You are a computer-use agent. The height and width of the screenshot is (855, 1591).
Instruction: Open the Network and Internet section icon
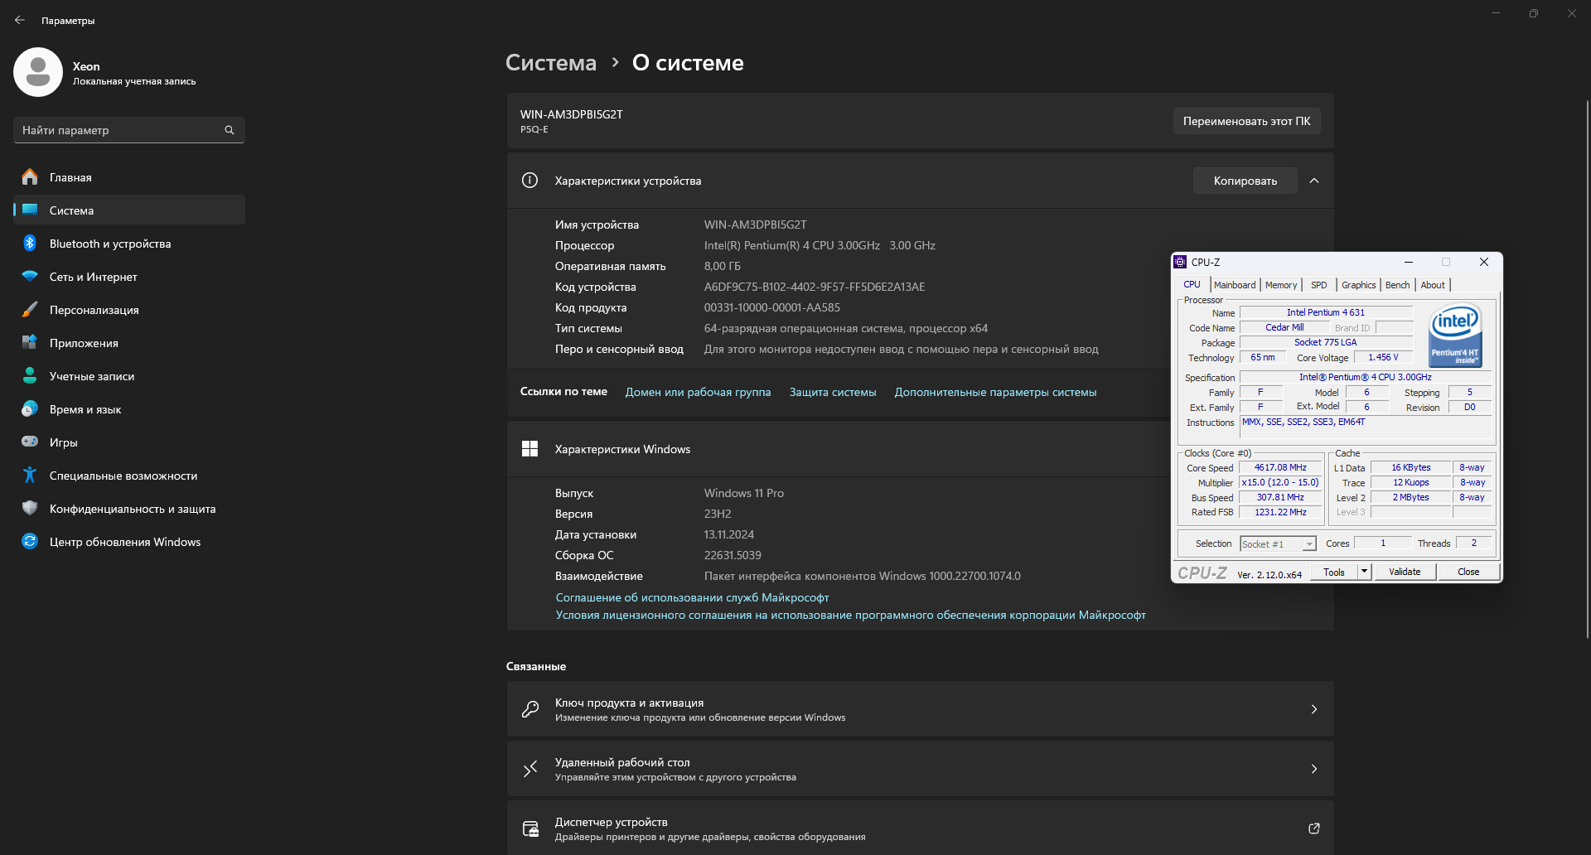pyautogui.click(x=30, y=277)
